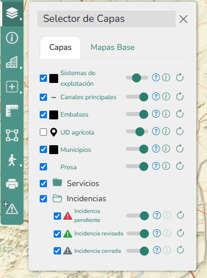Refresh the Sistemas de explotación layer
The width and height of the screenshot is (207, 278).
(x=180, y=77)
